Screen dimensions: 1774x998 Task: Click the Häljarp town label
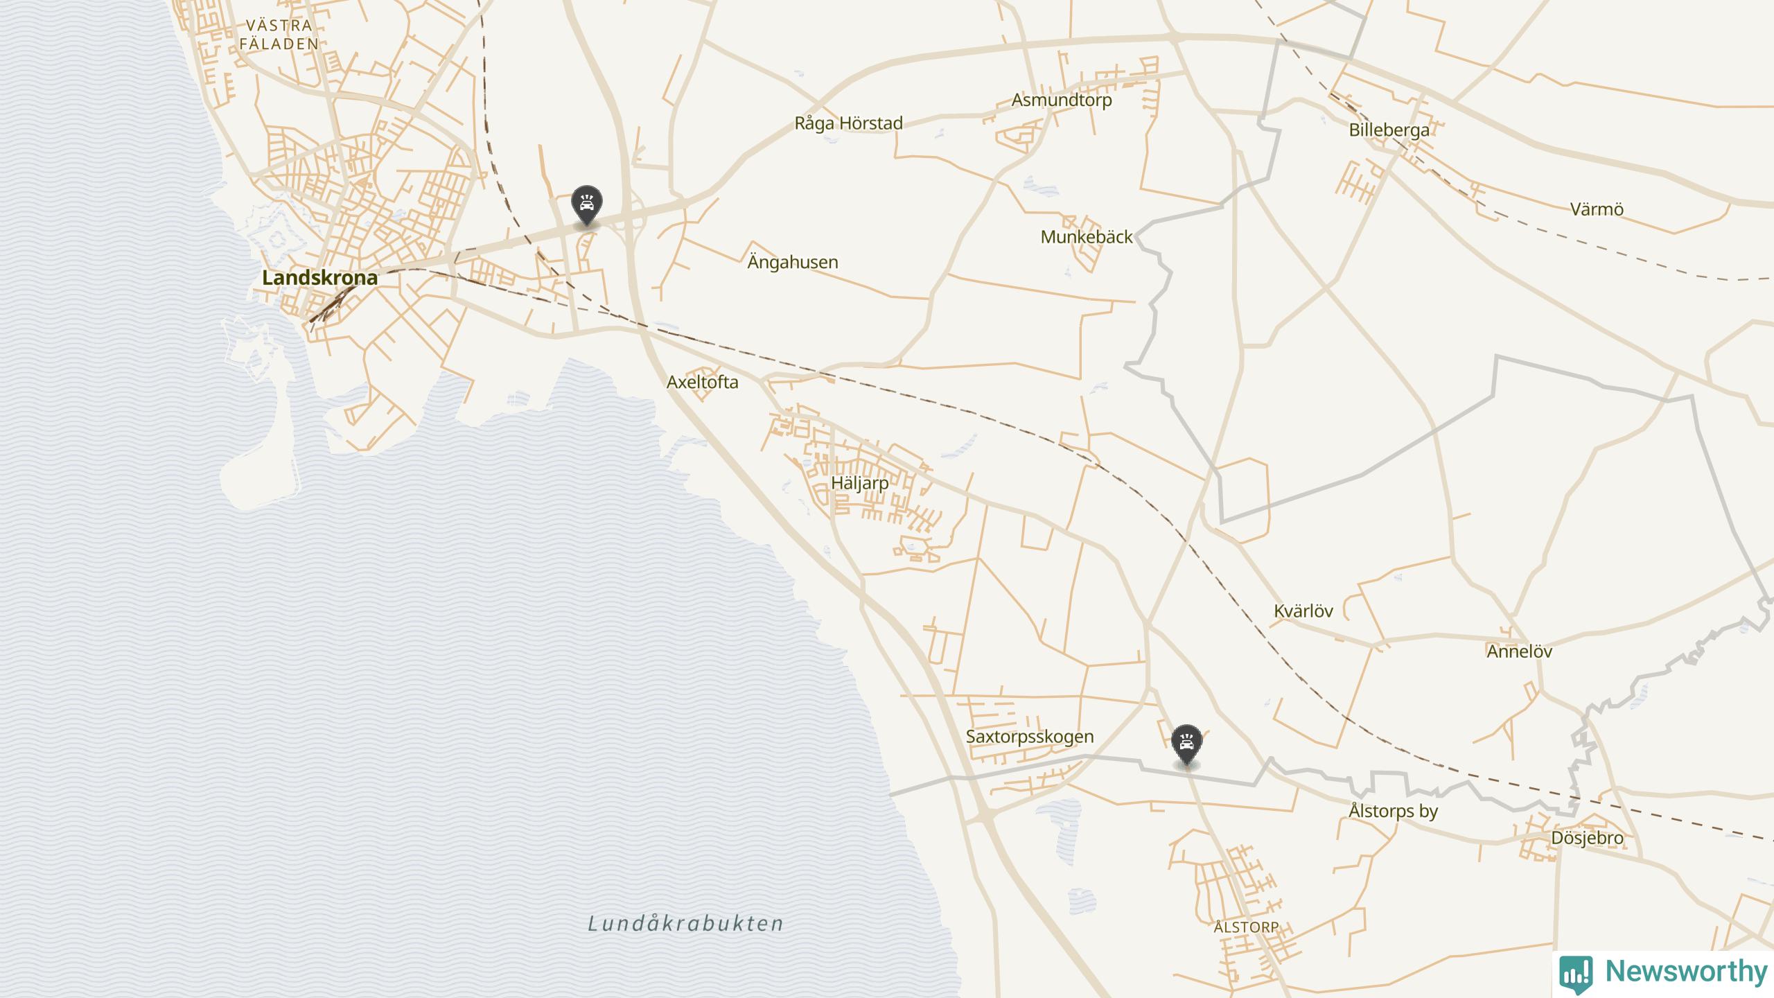pos(859,483)
